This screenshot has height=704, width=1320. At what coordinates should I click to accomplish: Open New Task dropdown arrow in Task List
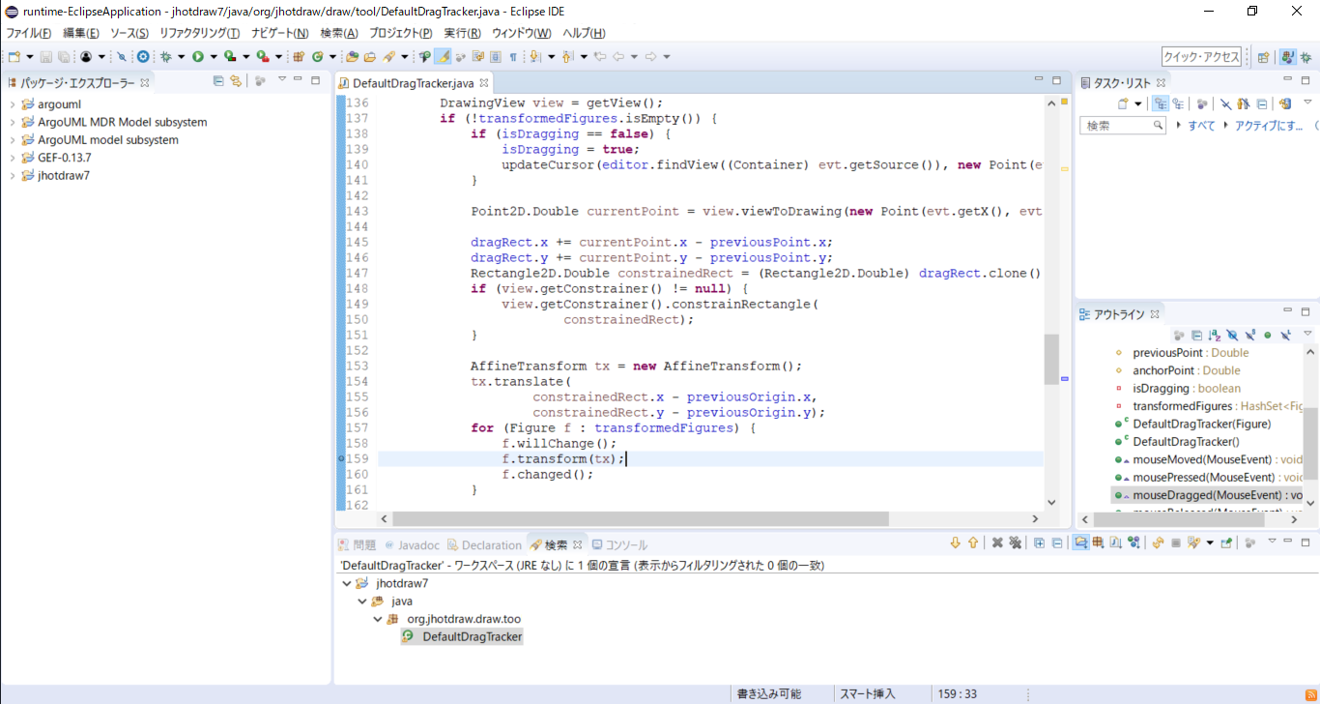point(1138,103)
